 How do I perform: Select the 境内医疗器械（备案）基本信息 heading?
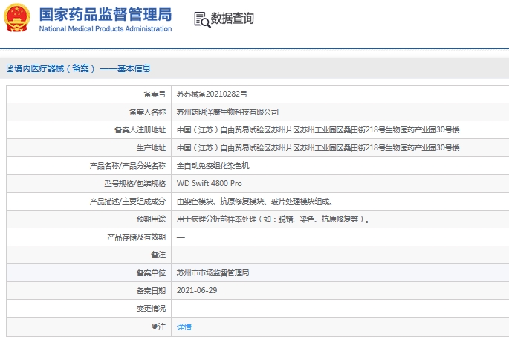click(x=82, y=68)
